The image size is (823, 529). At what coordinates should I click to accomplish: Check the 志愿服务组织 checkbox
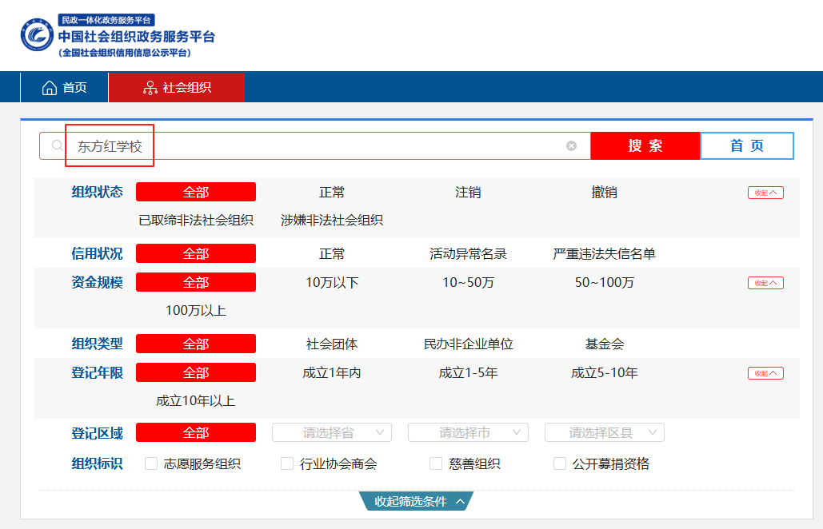coord(150,463)
